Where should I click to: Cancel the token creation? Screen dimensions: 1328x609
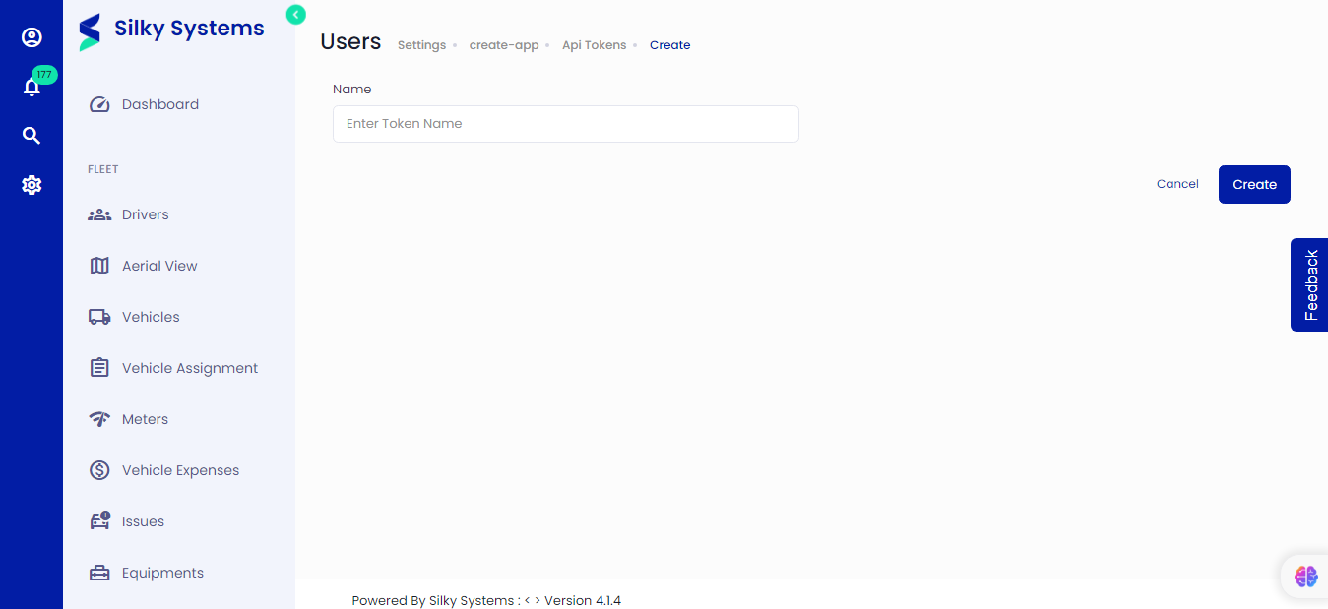point(1177,184)
